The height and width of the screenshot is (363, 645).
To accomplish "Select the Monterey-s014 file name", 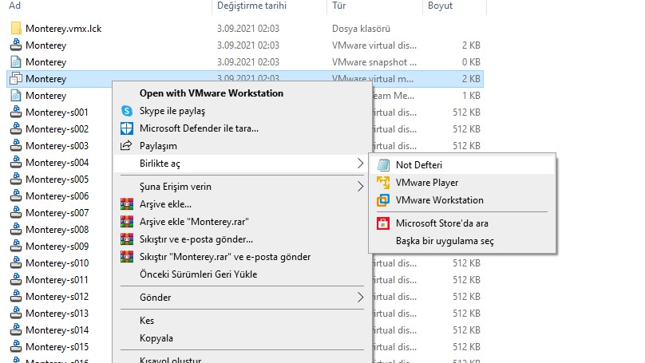I will (57, 330).
